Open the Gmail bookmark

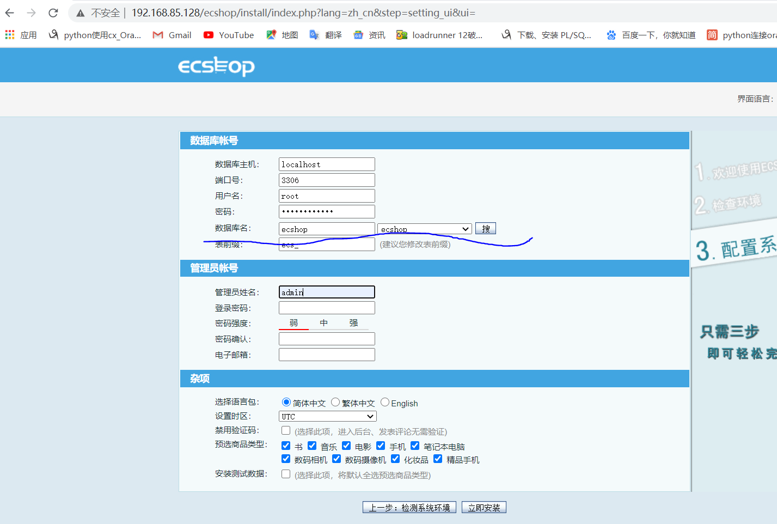(x=171, y=35)
